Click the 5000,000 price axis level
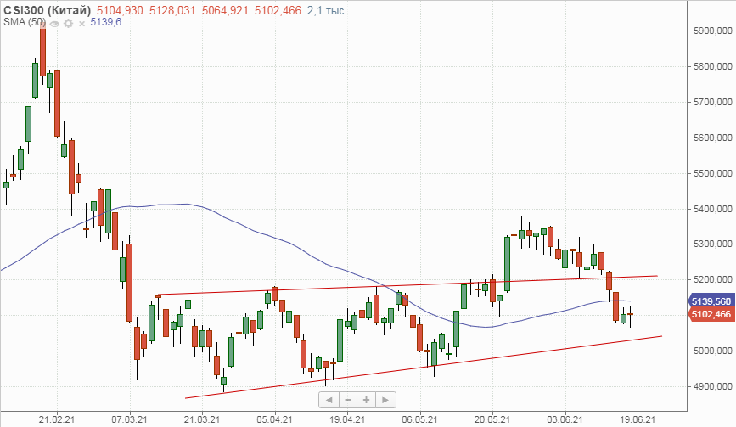 coord(712,351)
